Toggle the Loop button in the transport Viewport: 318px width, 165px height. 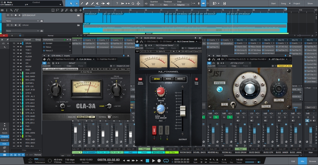[166, 161]
